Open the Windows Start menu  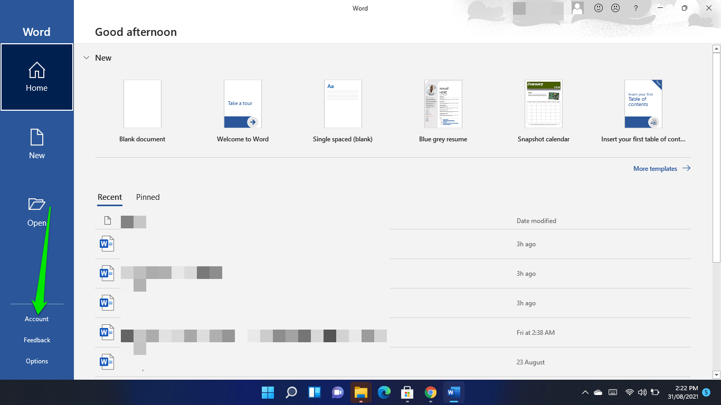(x=268, y=392)
